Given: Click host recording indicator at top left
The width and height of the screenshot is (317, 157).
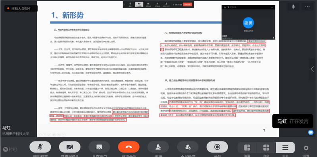Looking at the screenshot, I should [x=21, y=8].
